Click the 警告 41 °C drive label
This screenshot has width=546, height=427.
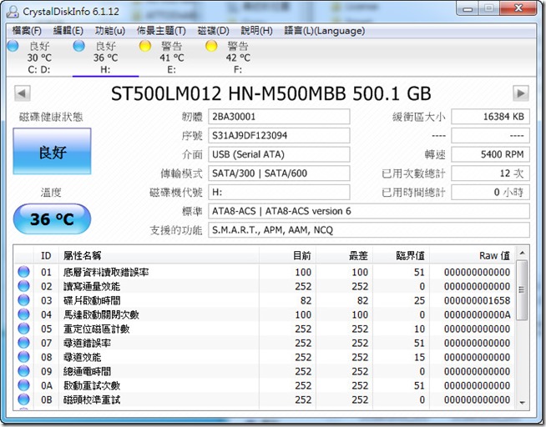172,52
